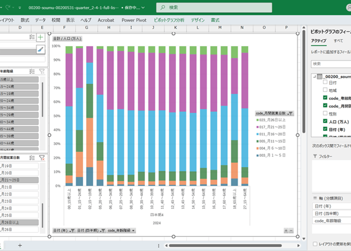Viewport: 351px width, 251px height.
Task: Select the 35~44歳 slicer item
Action: (x=19, y=129)
